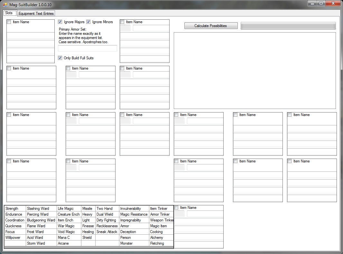Click the Invulnerability cell in the grid

click(134, 209)
